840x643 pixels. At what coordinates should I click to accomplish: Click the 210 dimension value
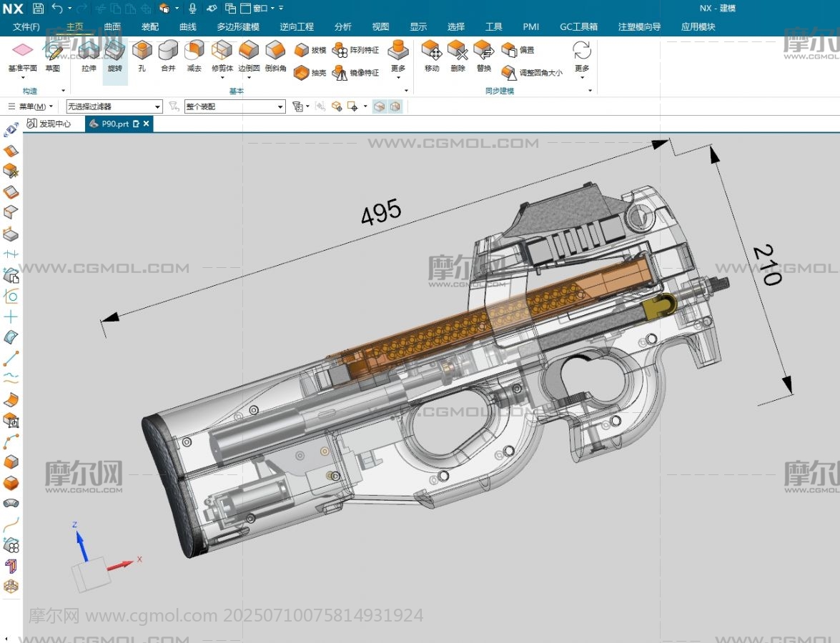(x=767, y=264)
